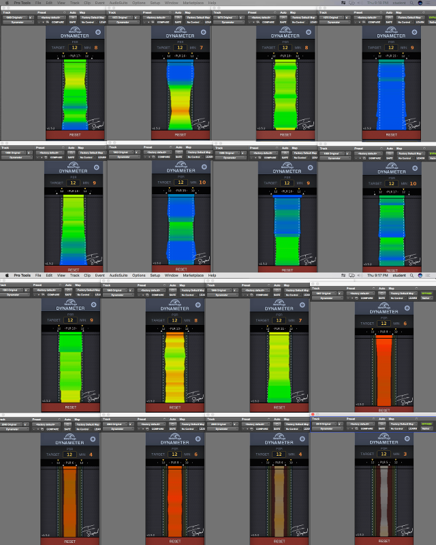Toggle SAFE in the MIN 3 window
436x545 pixels.
381,429
